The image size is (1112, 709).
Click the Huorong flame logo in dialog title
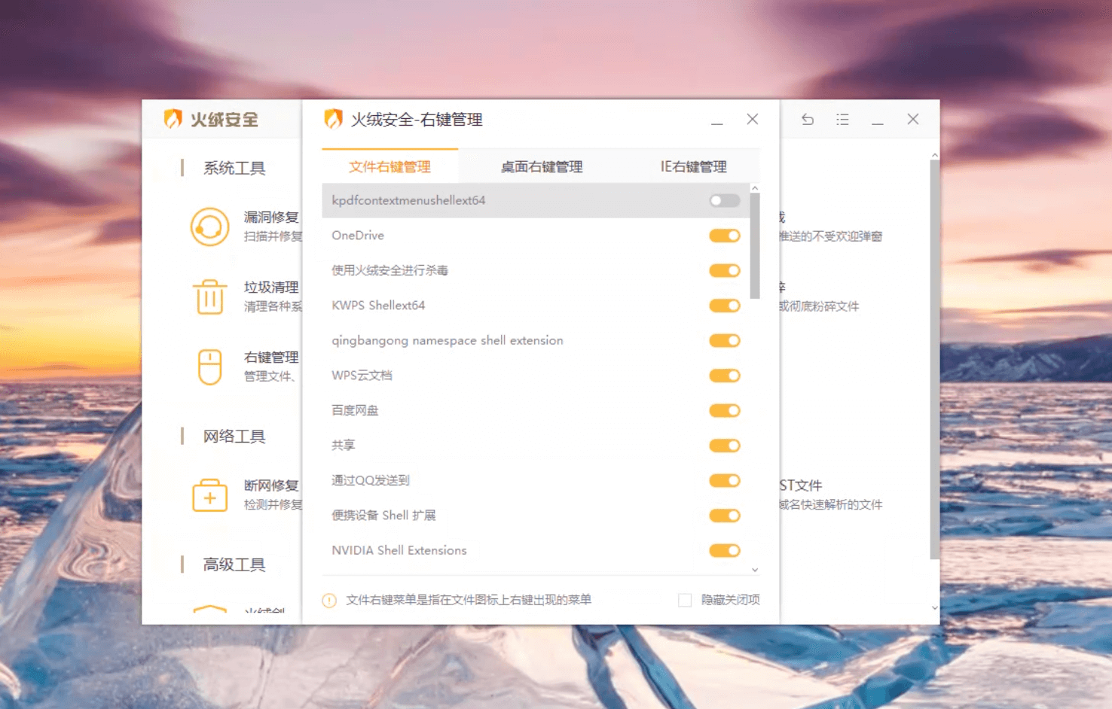point(333,119)
